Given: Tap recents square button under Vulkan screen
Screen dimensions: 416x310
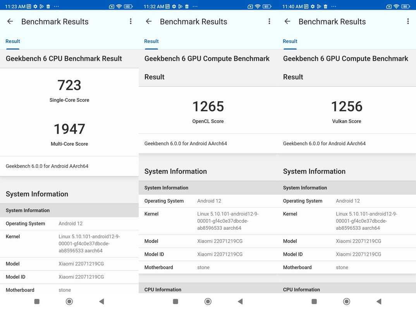Looking at the screenshot, I should tap(314, 301).
